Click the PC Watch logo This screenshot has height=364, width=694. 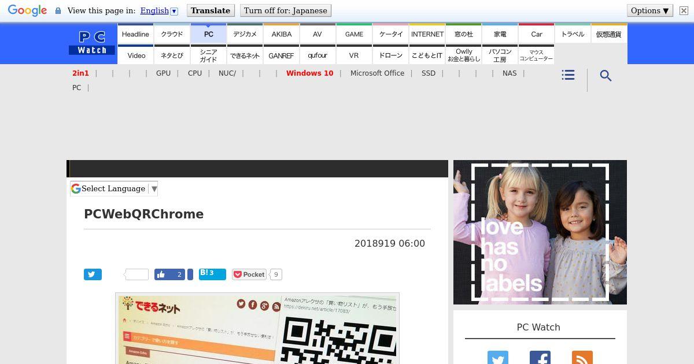[x=92, y=43]
